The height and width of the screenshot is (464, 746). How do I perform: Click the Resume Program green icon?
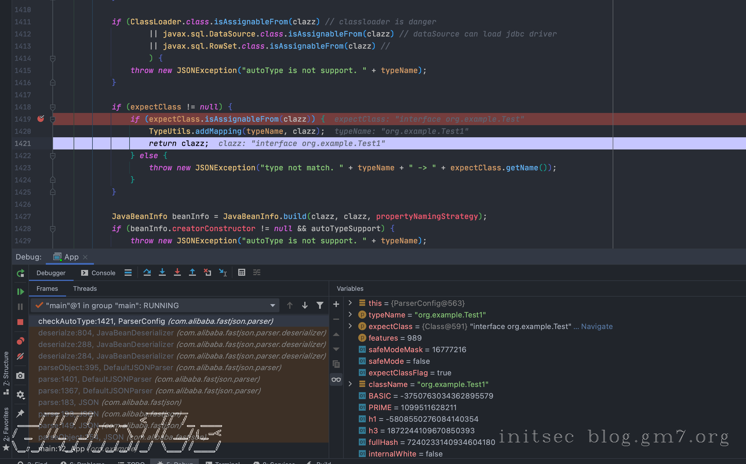[20, 292]
